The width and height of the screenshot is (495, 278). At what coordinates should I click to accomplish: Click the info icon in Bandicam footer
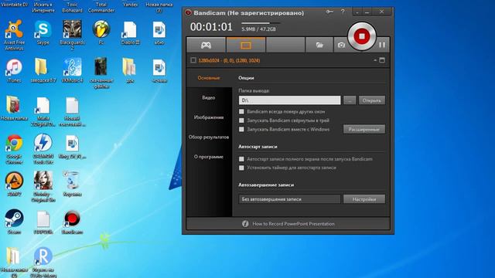[x=245, y=224]
